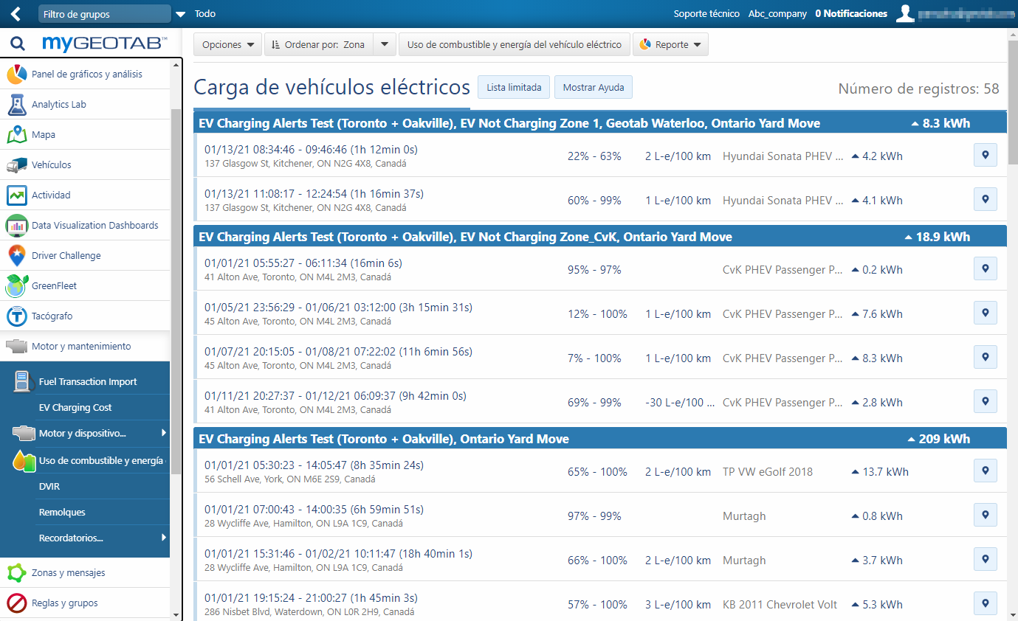Click the search magnifier icon
The height and width of the screenshot is (621, 1018).
pyautogui.click(x=18, y=44)
